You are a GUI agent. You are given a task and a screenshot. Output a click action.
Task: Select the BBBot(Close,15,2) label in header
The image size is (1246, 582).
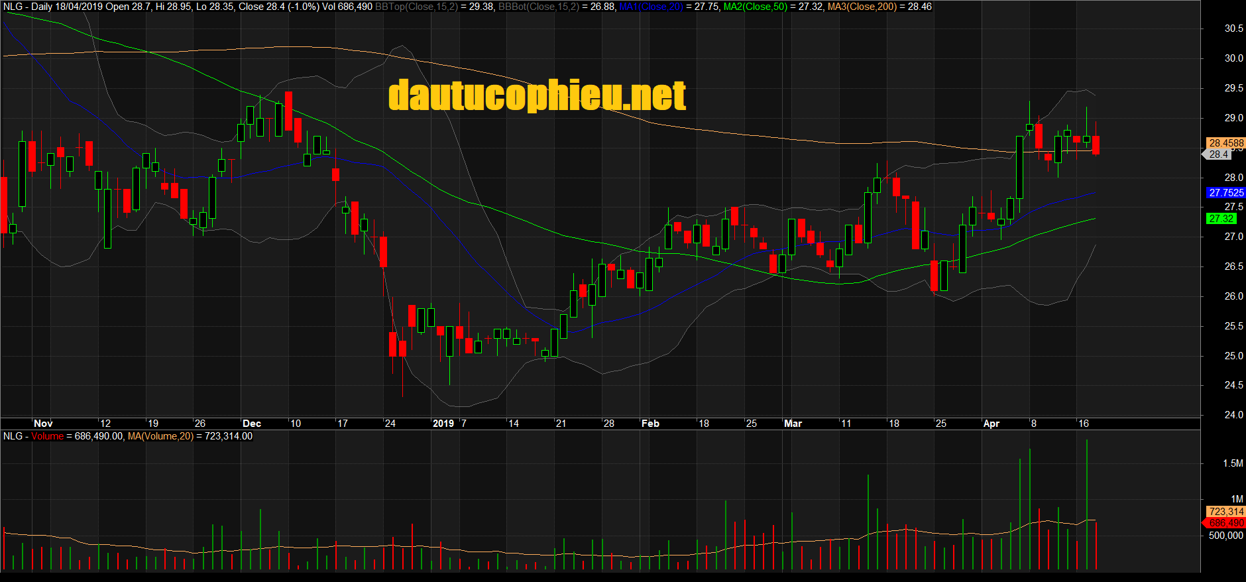click(538, 7)
